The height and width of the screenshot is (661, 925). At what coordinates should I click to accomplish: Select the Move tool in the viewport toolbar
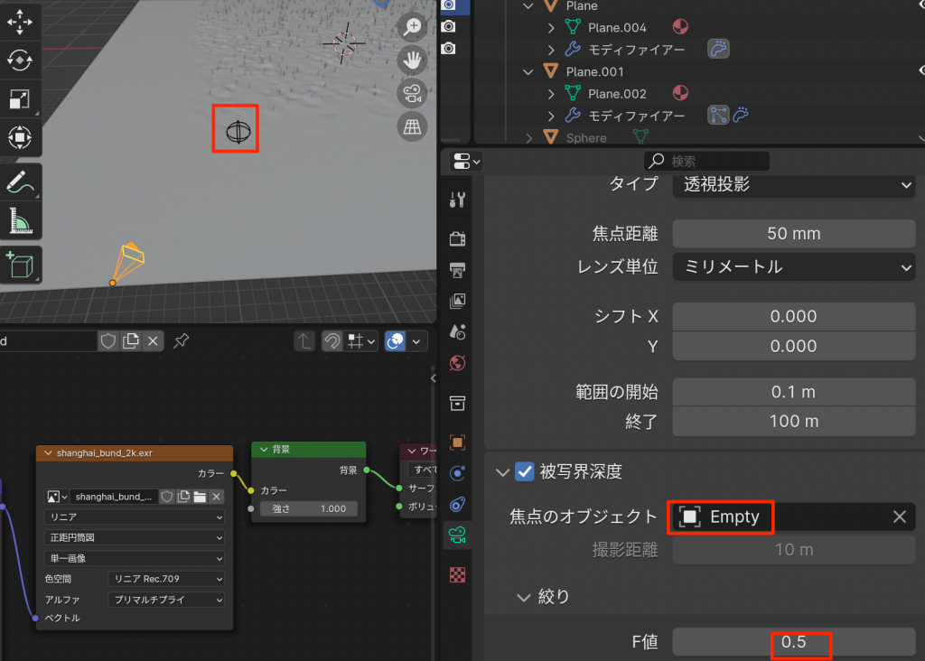tap(19, 22)
